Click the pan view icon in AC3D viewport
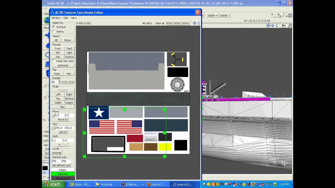 tap(273, 26)
